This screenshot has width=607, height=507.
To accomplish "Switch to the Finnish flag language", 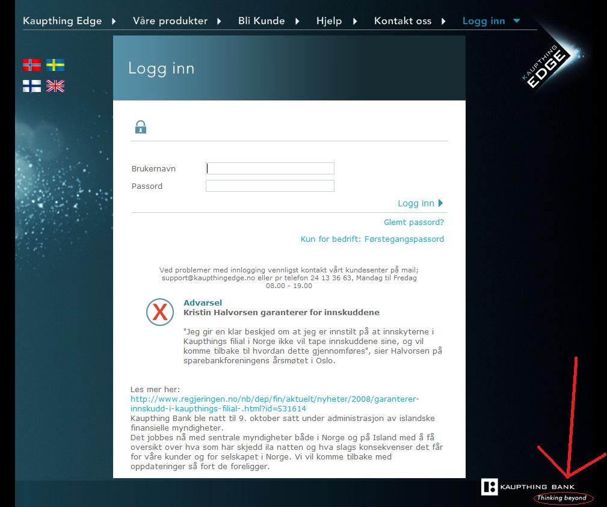I will pos(32,86).
